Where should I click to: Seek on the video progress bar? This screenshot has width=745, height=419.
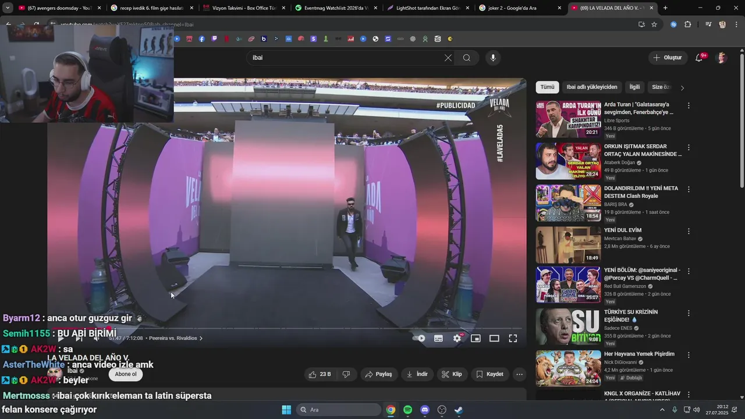pos(288,328)
